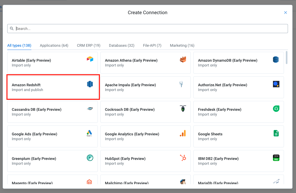The image size is (296, 193).
Task: Select the Freshdesk headset icon
Action: click(276, 108)
